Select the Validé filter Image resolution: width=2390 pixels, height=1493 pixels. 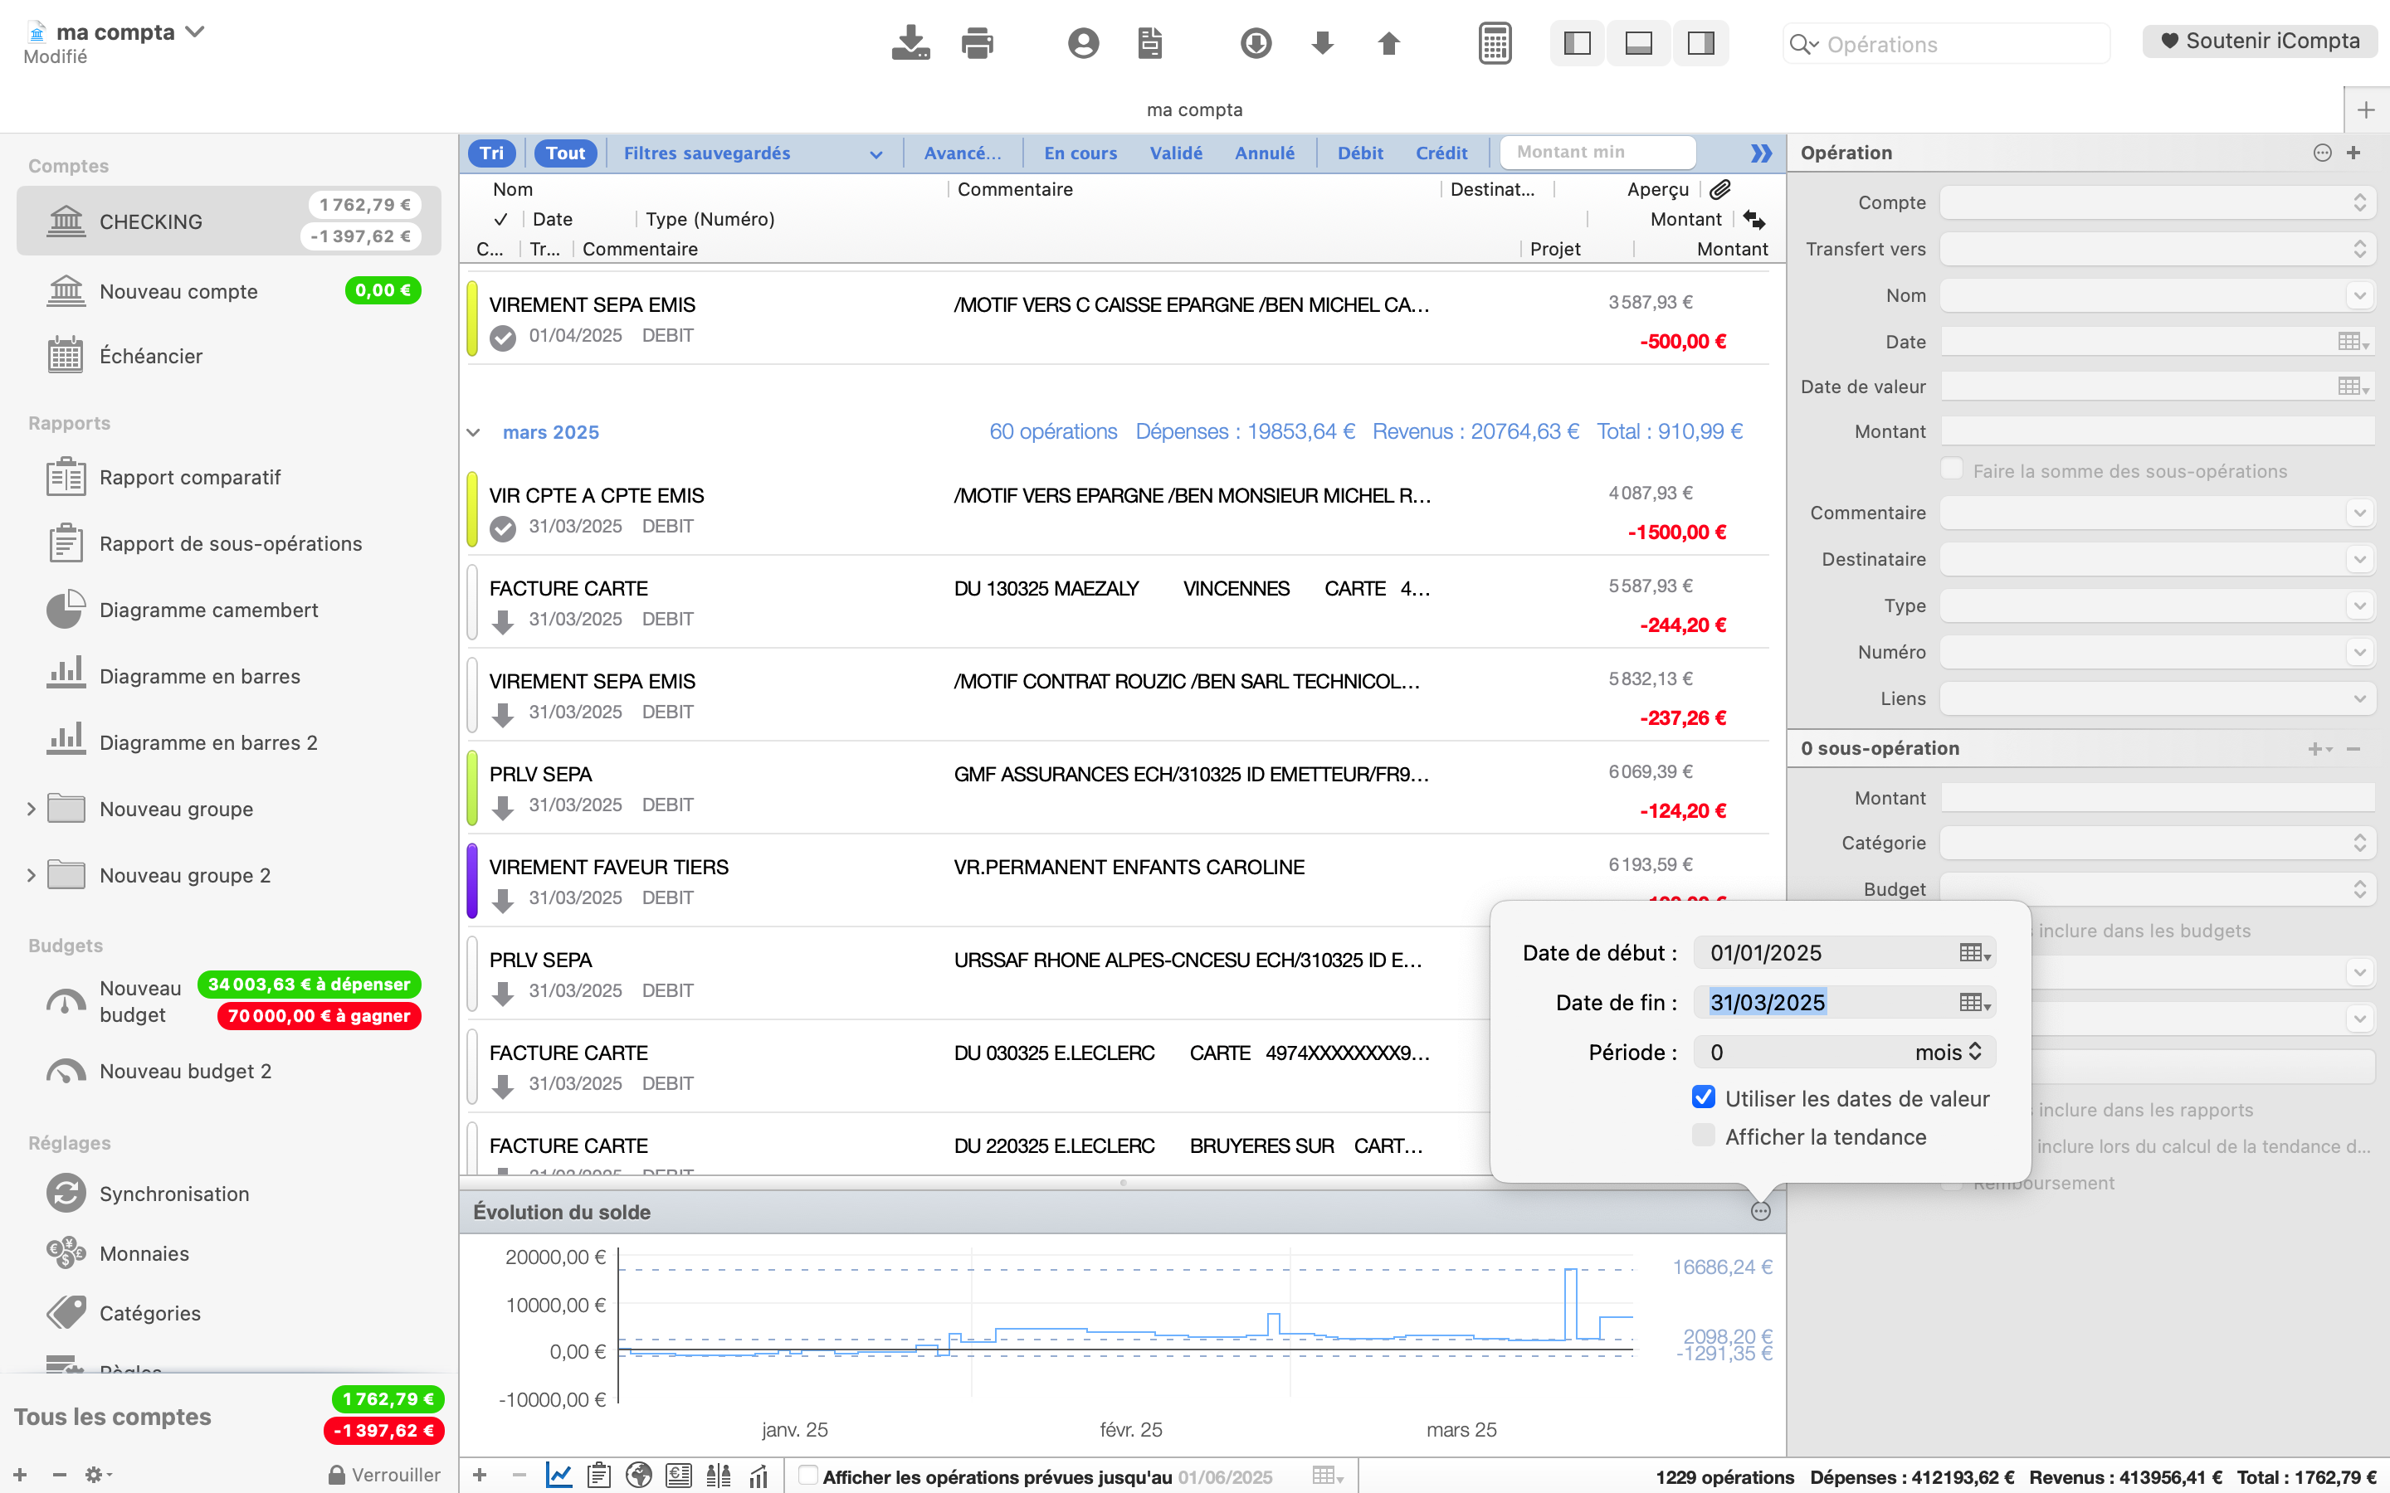(x=1175, y=153)
